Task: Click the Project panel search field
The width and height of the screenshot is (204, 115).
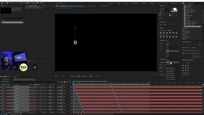Action: (12, 18)
